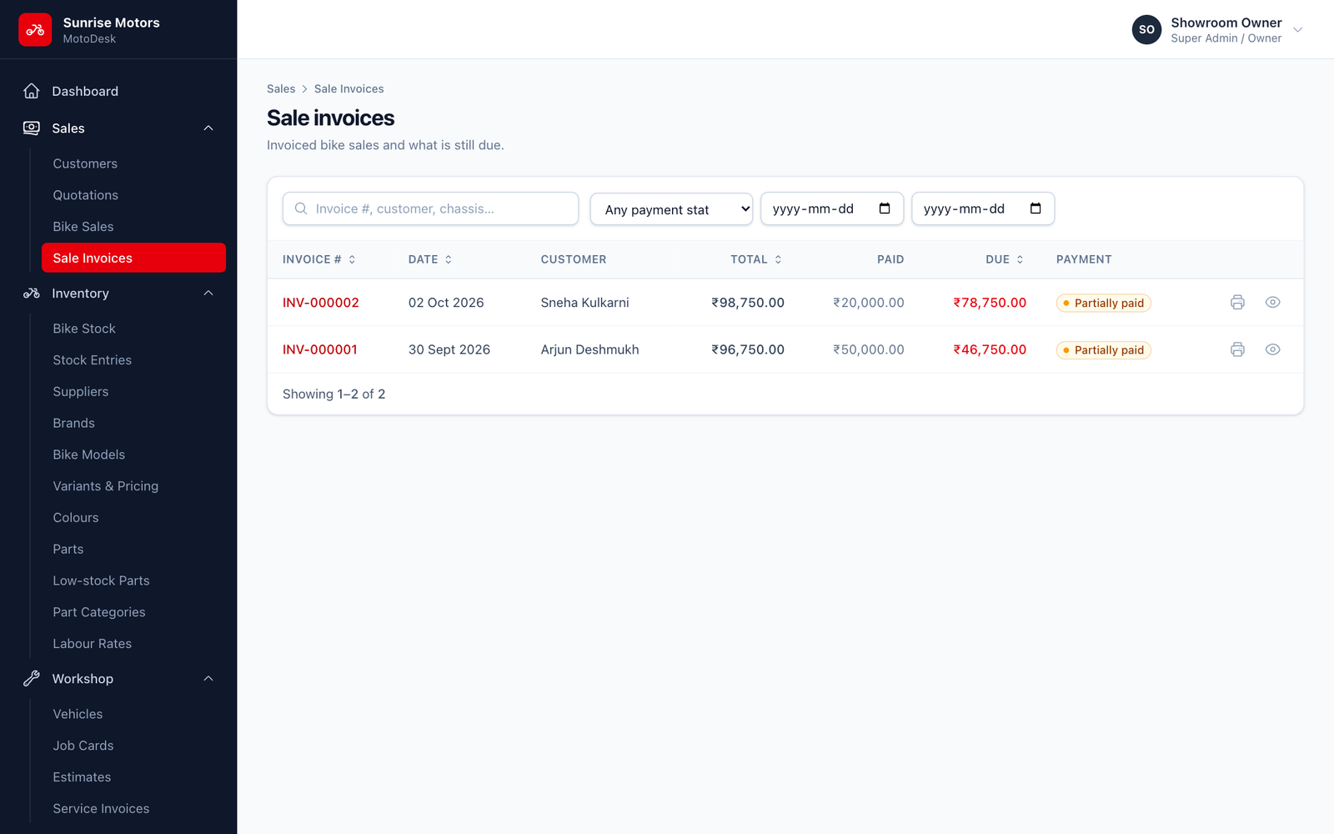The image size is (1334, 834).
Task: Click Partially paid badge for Sneha Kulkarni
Action: point(1103,303)
